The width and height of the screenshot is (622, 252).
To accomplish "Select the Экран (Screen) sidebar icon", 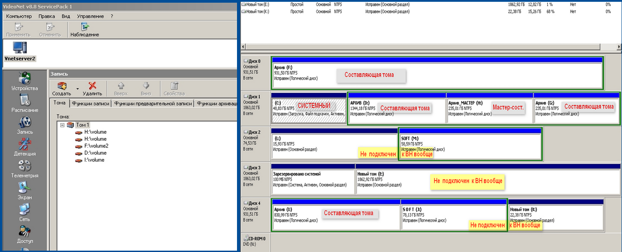I will pos(25,190).
